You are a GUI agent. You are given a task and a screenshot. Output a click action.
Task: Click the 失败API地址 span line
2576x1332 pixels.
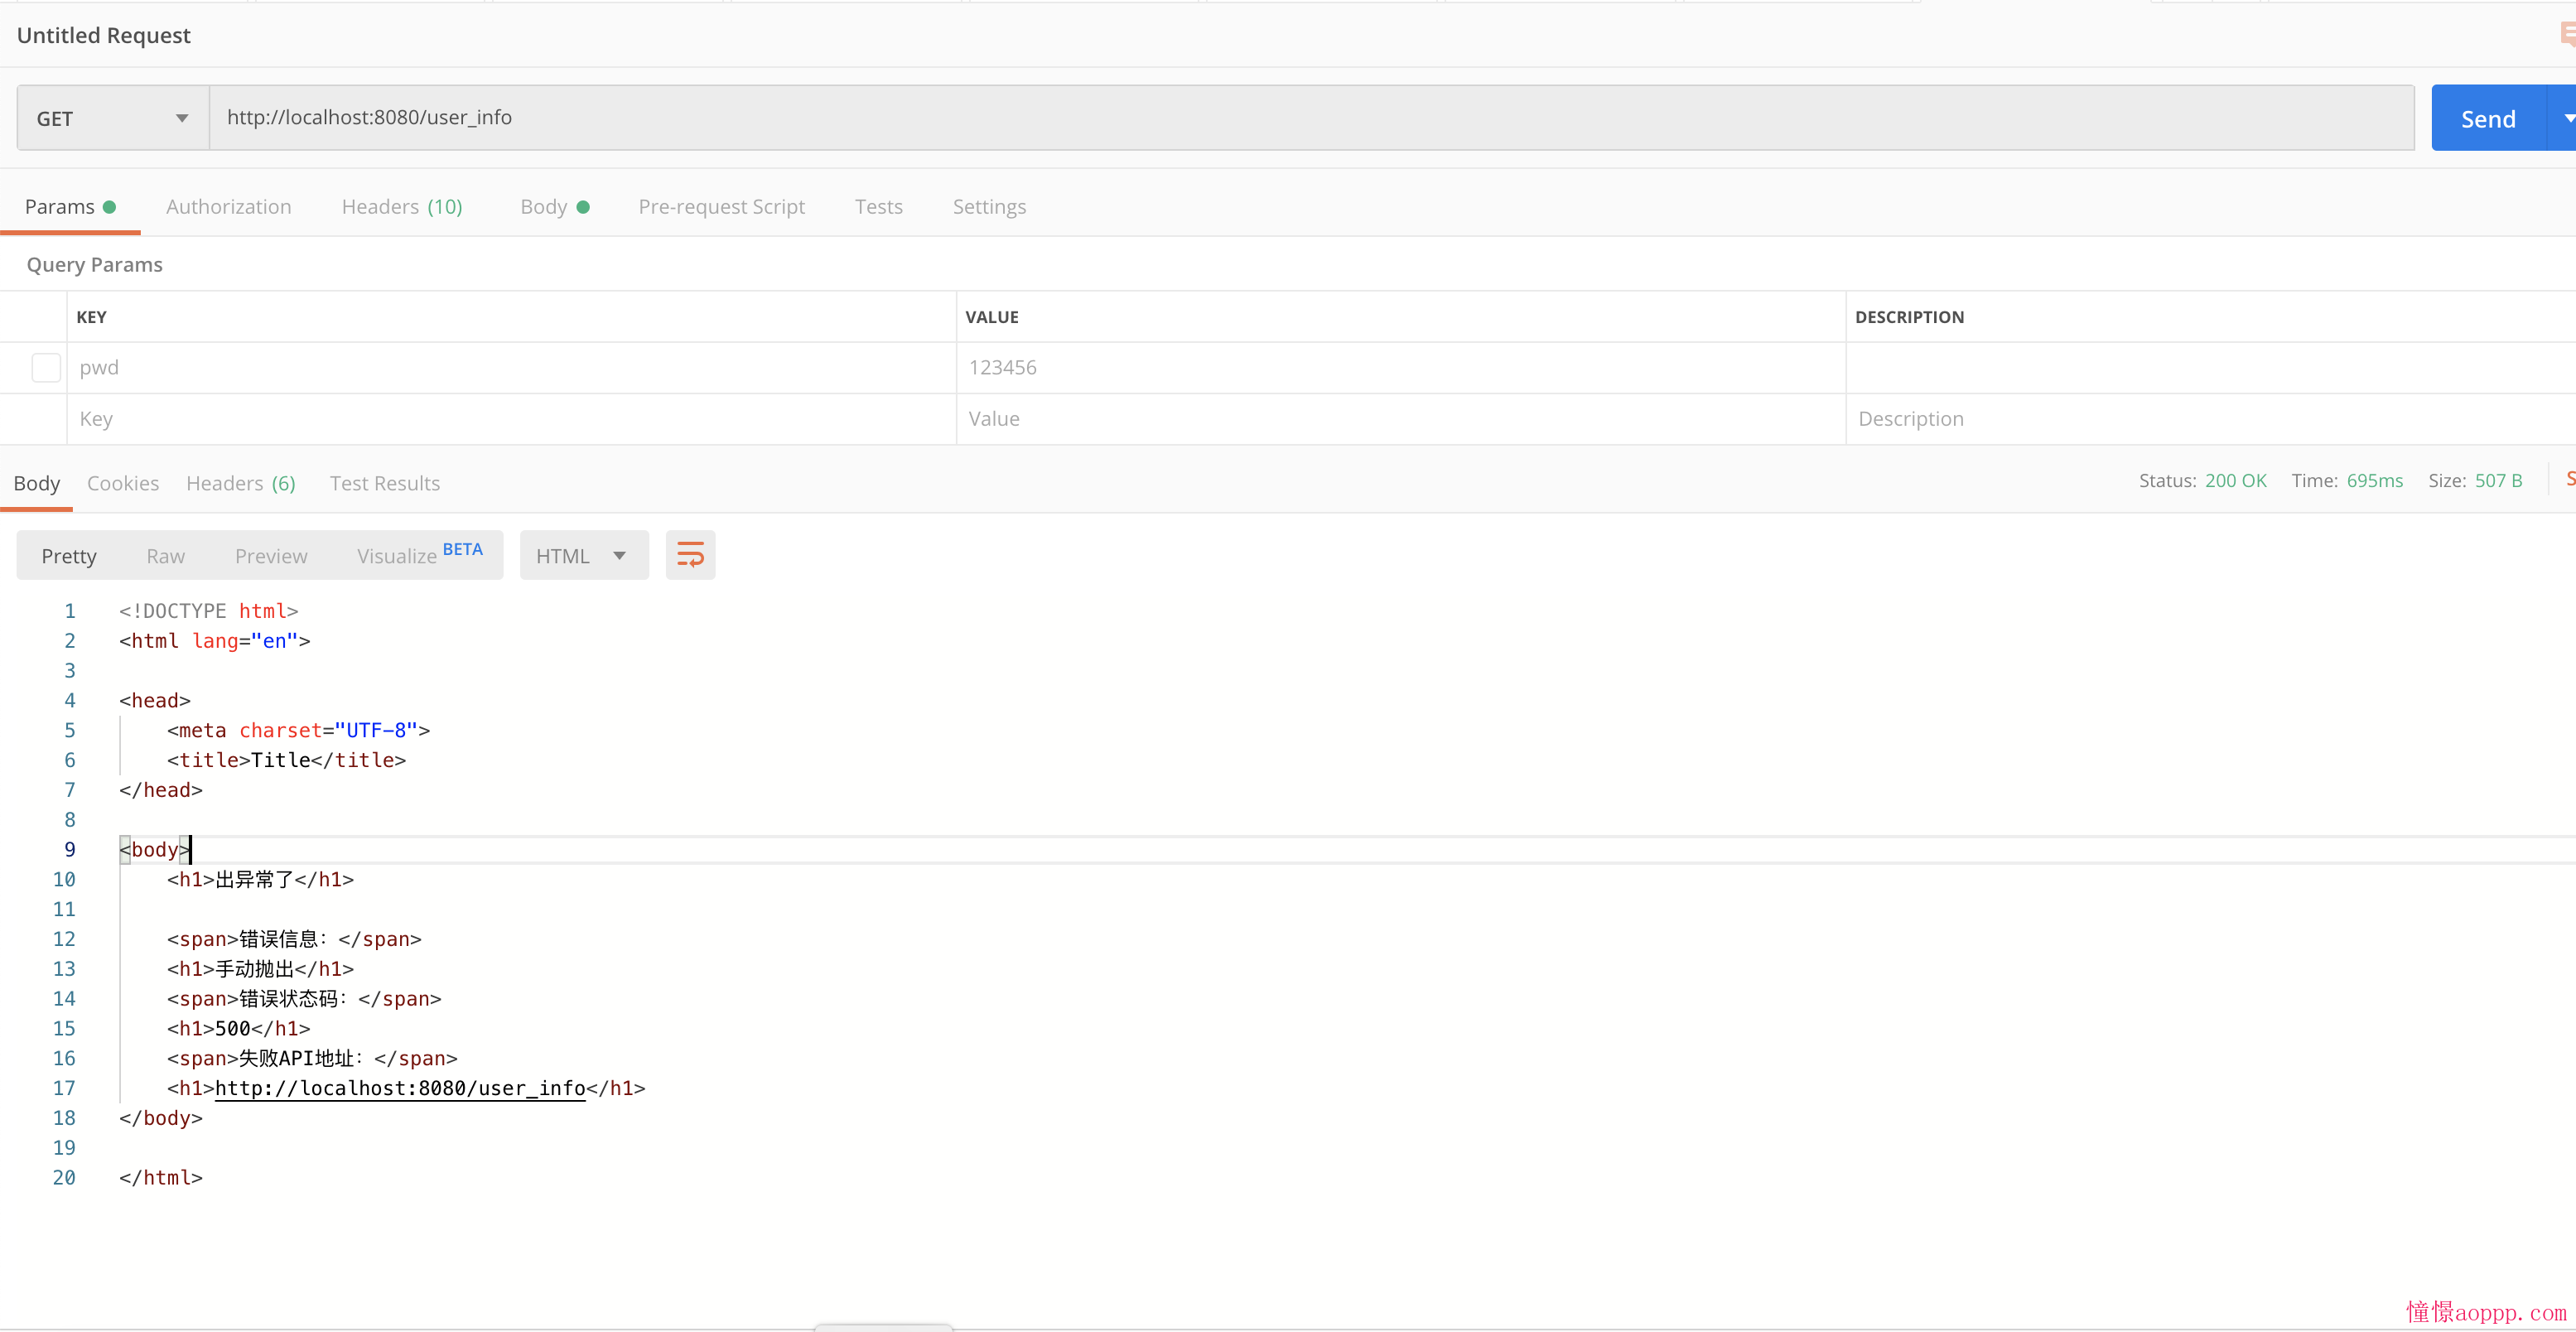tap(312, 1058)
